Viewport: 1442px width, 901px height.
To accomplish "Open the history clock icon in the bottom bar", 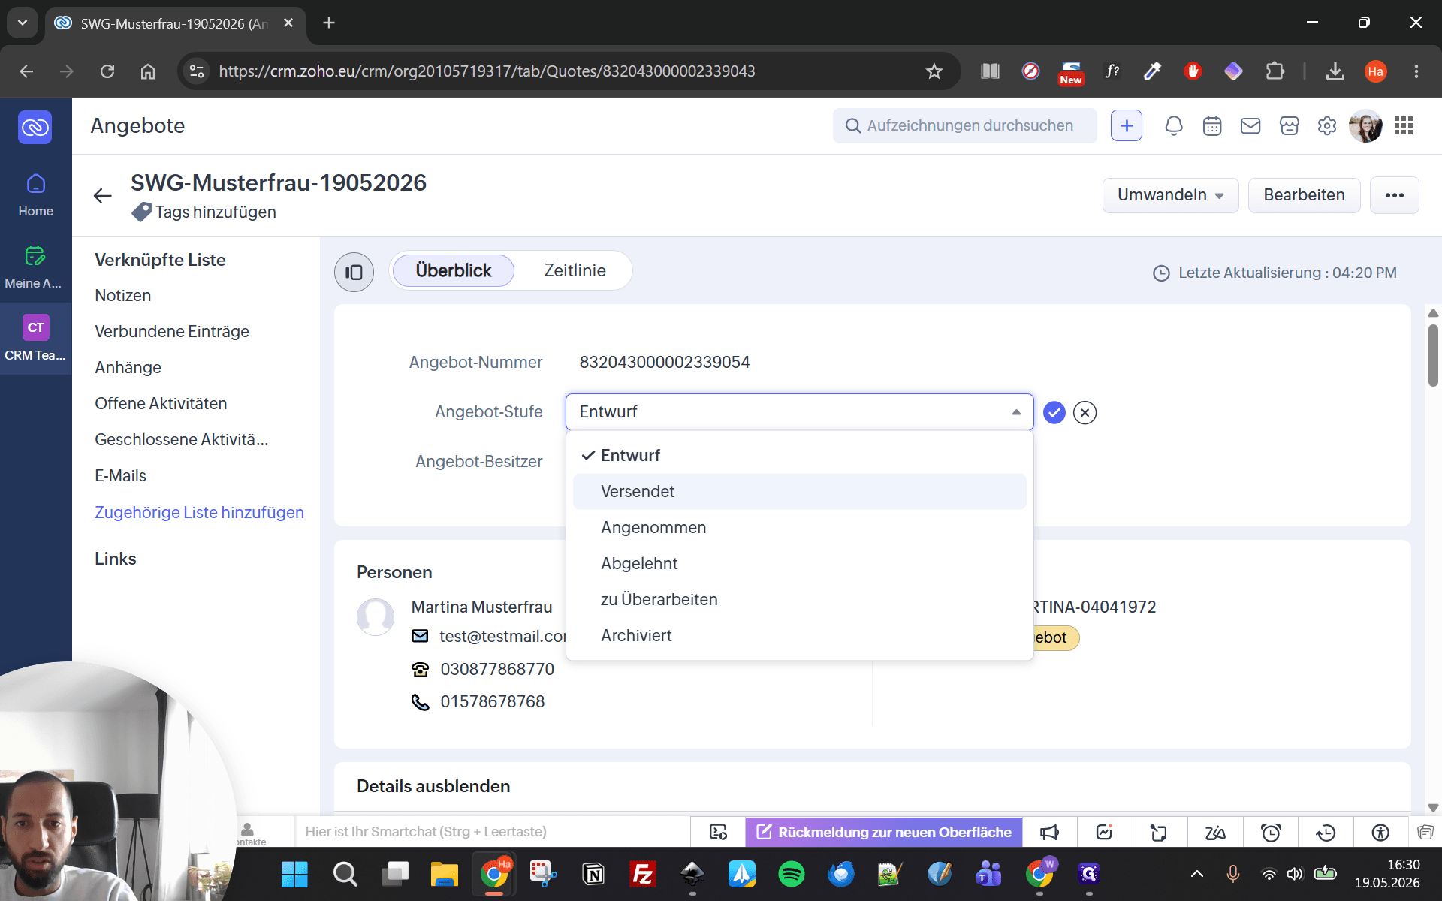I will click(x=1326, y=832).
